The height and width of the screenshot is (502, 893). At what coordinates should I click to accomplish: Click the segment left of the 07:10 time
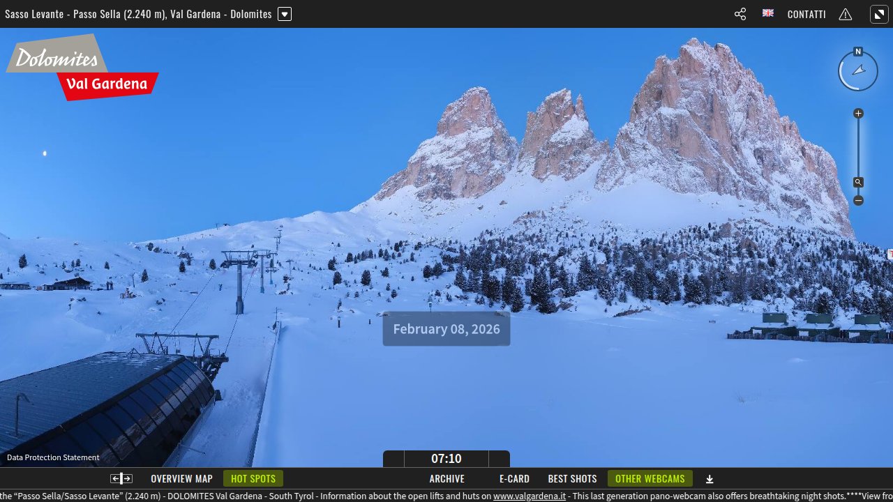[395, 459]
